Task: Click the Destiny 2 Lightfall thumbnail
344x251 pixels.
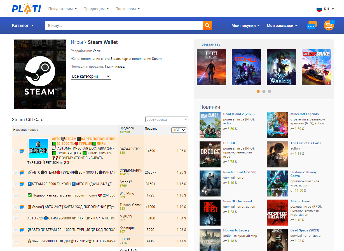Action: point(277,183)
